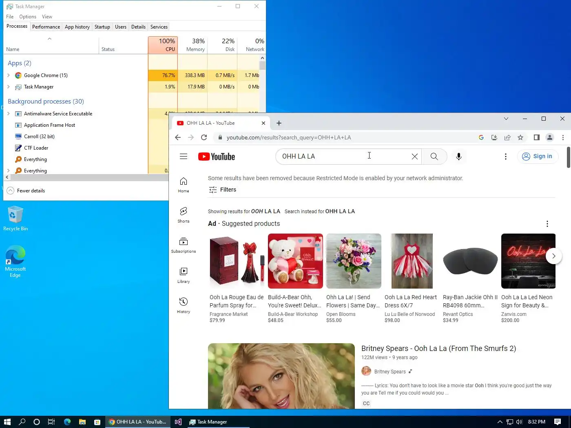This screenshot has height=428, width=571.
Task: Expand Google Chrome process group
Action: click(9, 75)
